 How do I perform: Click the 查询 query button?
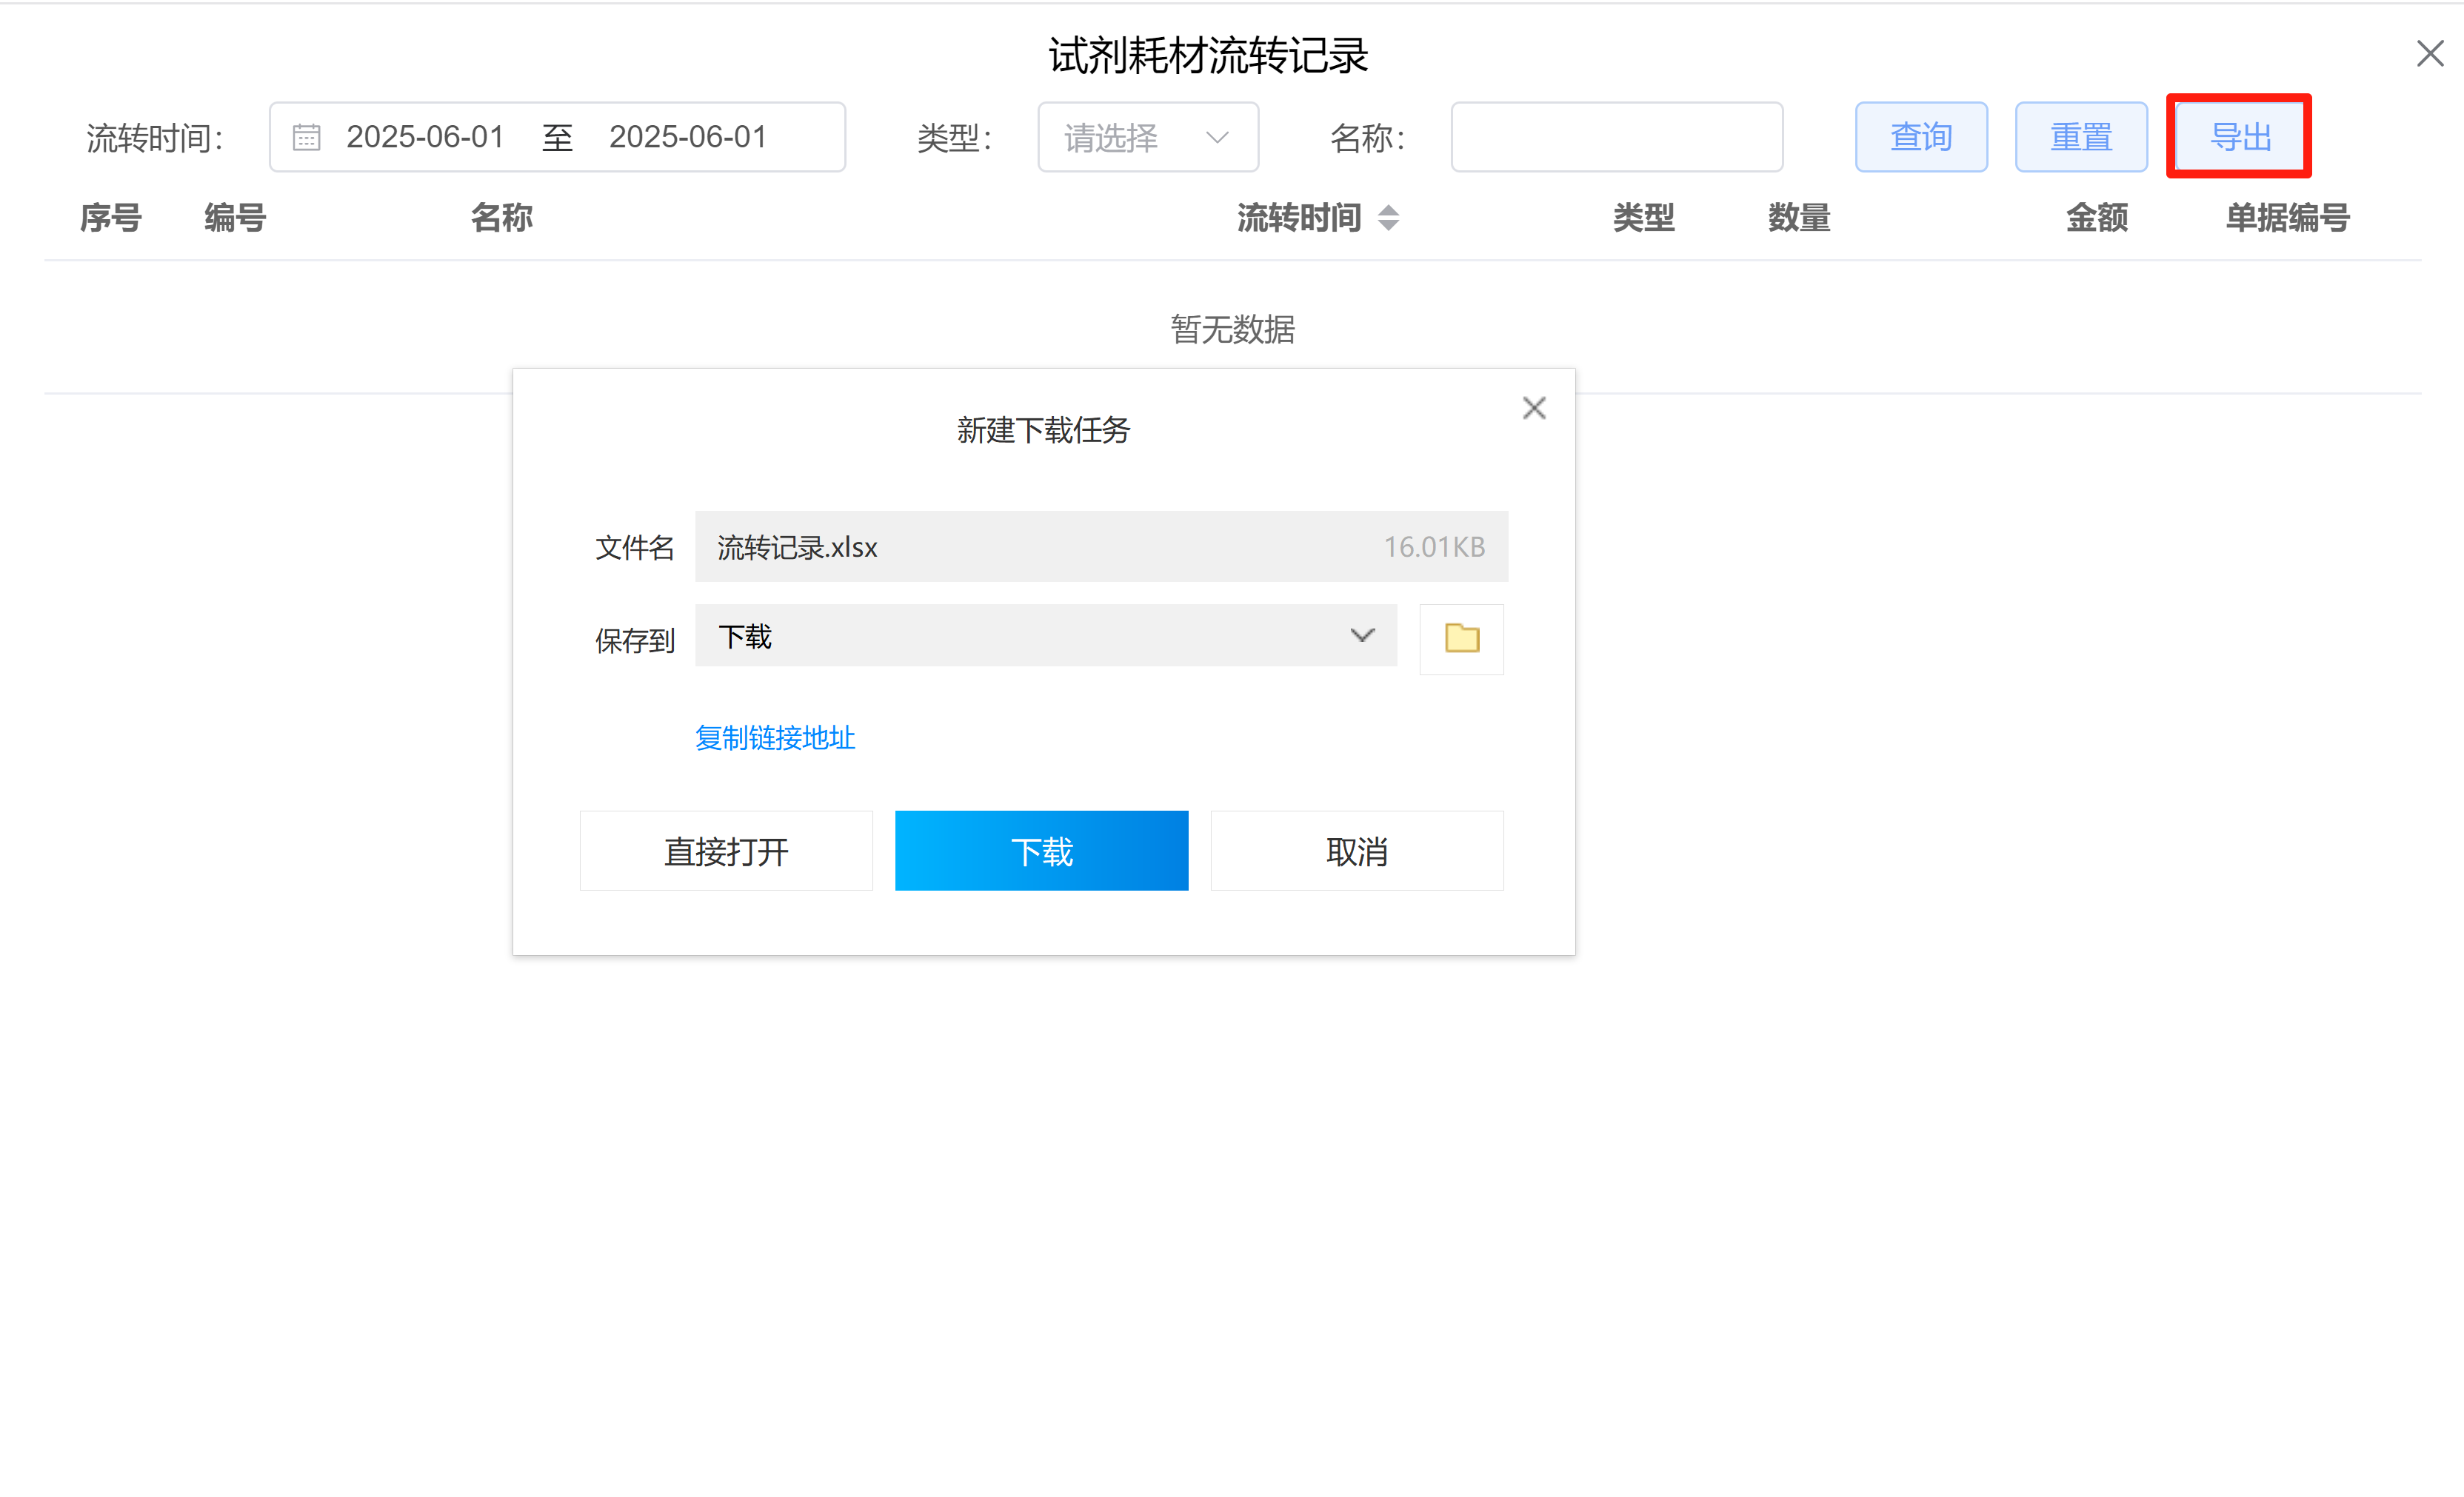click(1920, 137)
